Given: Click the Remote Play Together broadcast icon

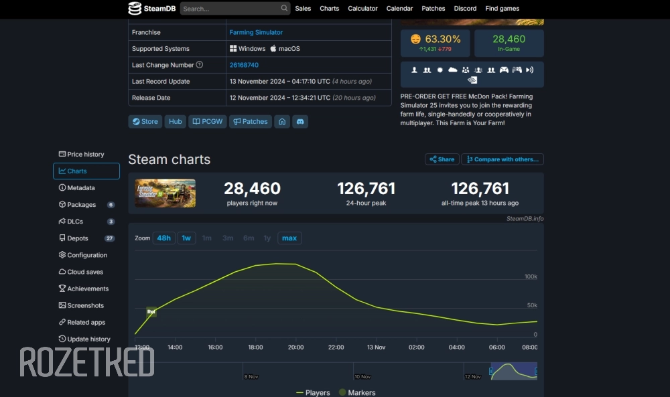Looking at the screenshot, I should click(x=529, y=70).
